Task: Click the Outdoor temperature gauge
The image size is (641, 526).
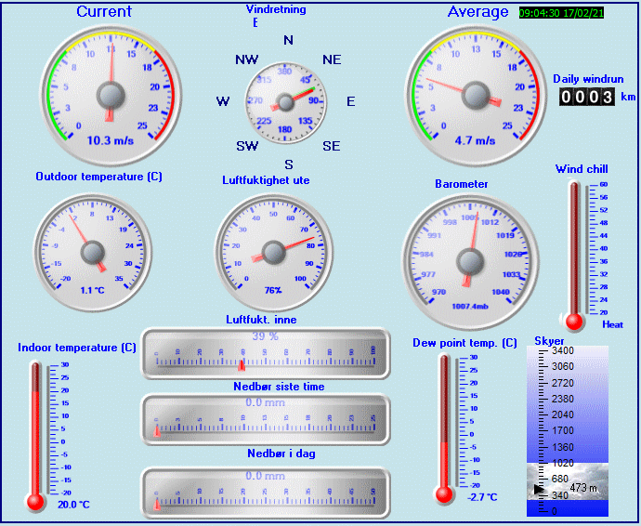Action: click(93, 249)
